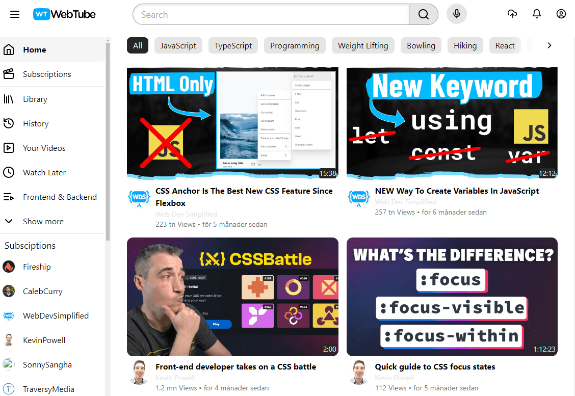Click the Watch Later clock icon
Image resolution: width=575 pixels, height=396 pixels.
tap(9, 172)
